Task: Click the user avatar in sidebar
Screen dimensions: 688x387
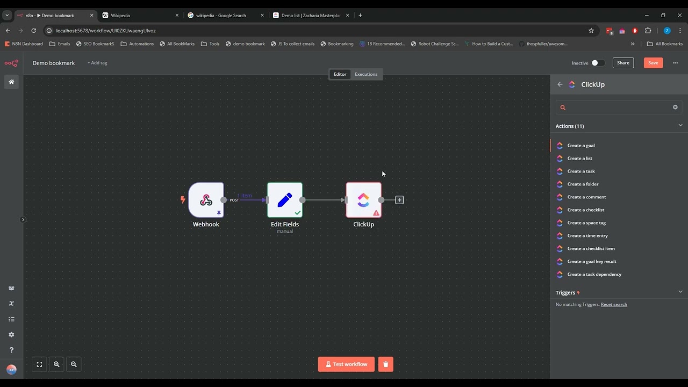Action: click(x=11, y=369)
